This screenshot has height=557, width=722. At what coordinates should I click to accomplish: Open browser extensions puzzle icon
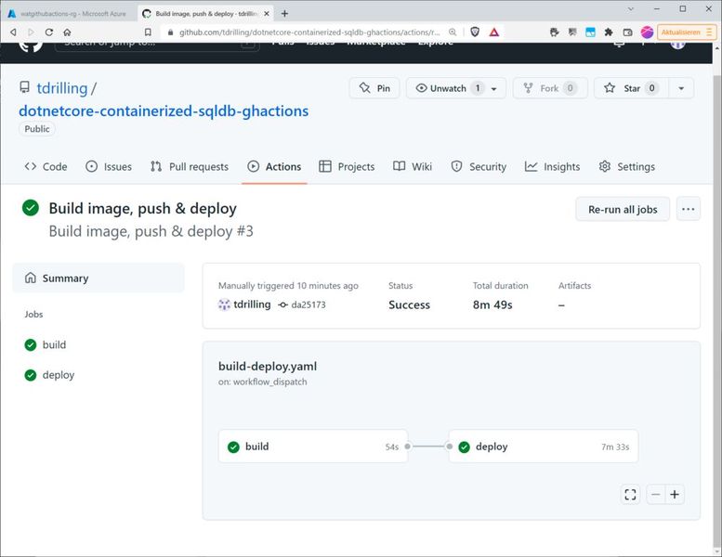[608, 32]
